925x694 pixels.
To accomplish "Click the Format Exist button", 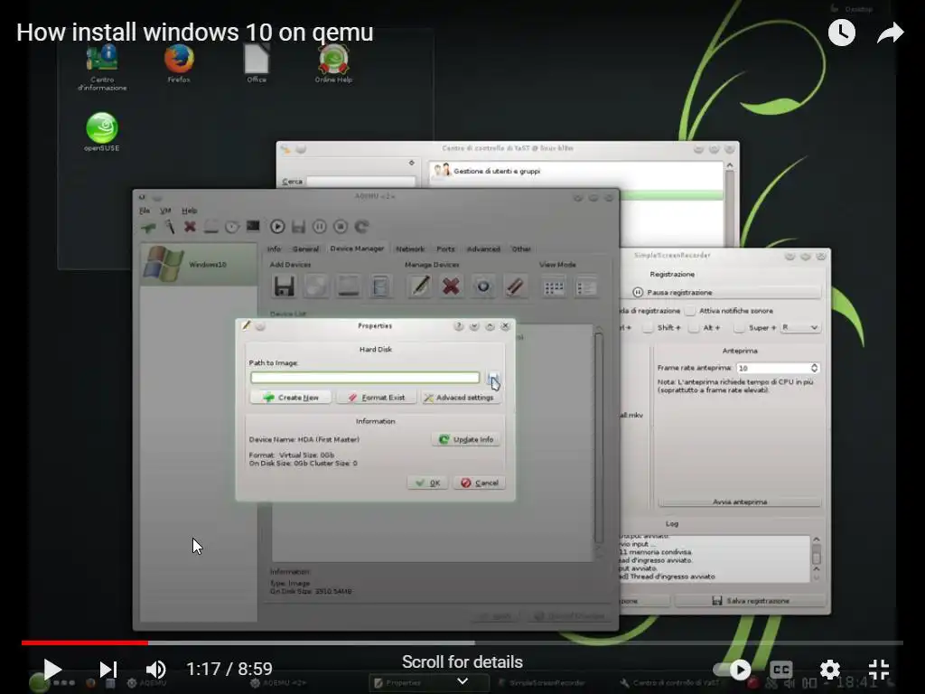I will (x=377, y=398).
